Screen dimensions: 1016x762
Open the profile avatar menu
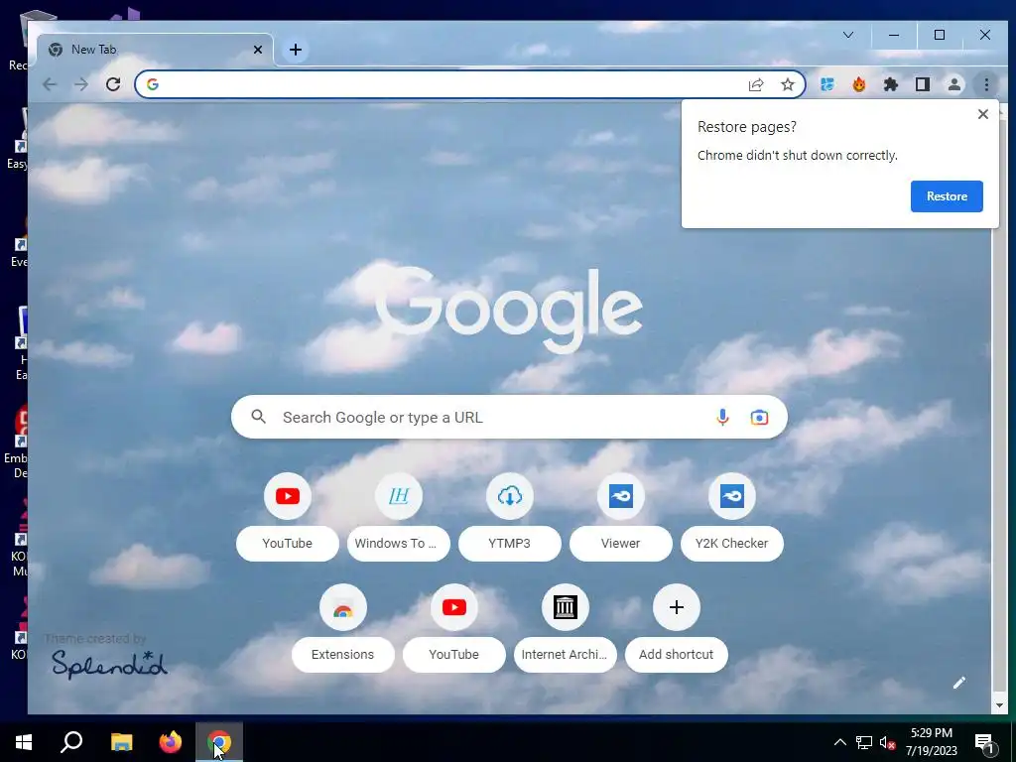[x=954, y=84]
